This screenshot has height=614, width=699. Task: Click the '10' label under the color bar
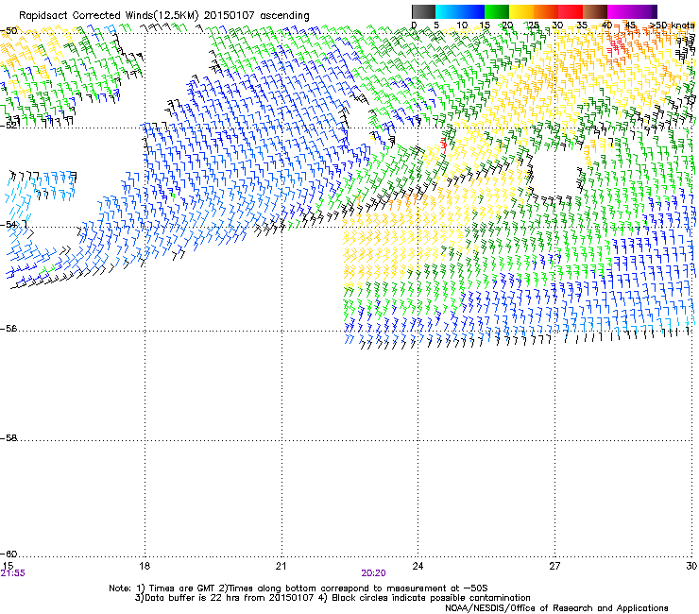(462, 25)
